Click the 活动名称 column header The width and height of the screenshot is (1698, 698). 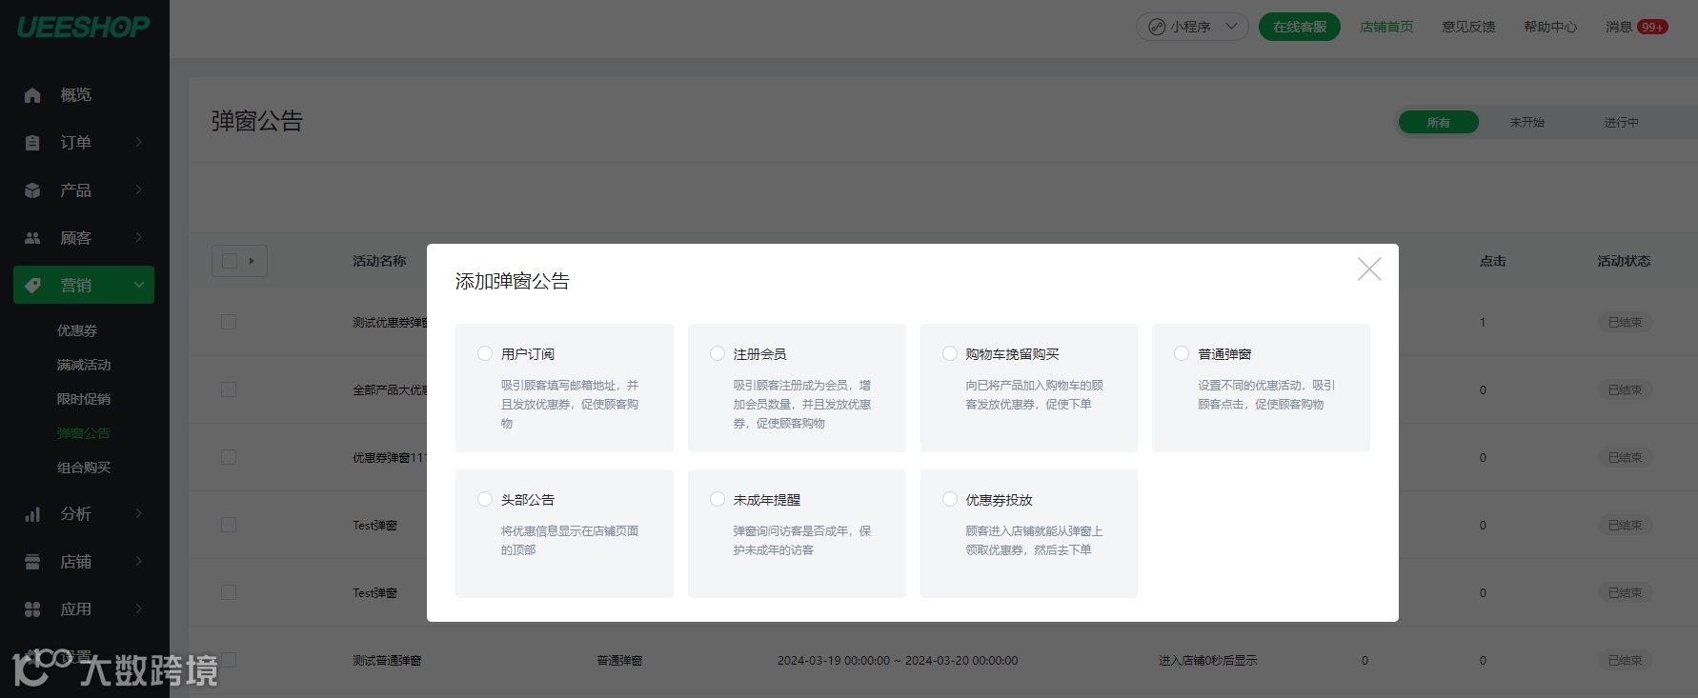pos(379,261)
